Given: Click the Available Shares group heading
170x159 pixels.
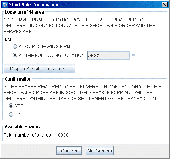Looking at the screenshot, I should pyautogui.click(x=22, y=127).
